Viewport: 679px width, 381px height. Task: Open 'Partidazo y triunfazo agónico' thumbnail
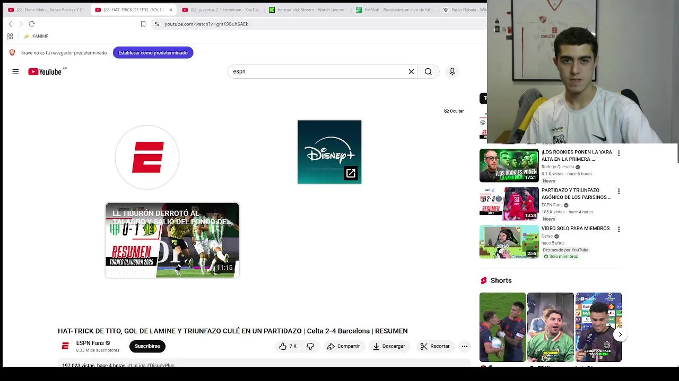tap(509, 204)
